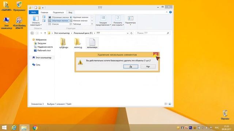This screenshot has height=131, width=234.
Task: Open the Файл ribbon tab
Action: tap(34, 12)
